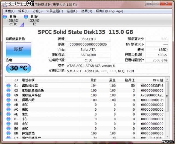
Task: Click the blue status orb for E: disk
Action: 26,17
